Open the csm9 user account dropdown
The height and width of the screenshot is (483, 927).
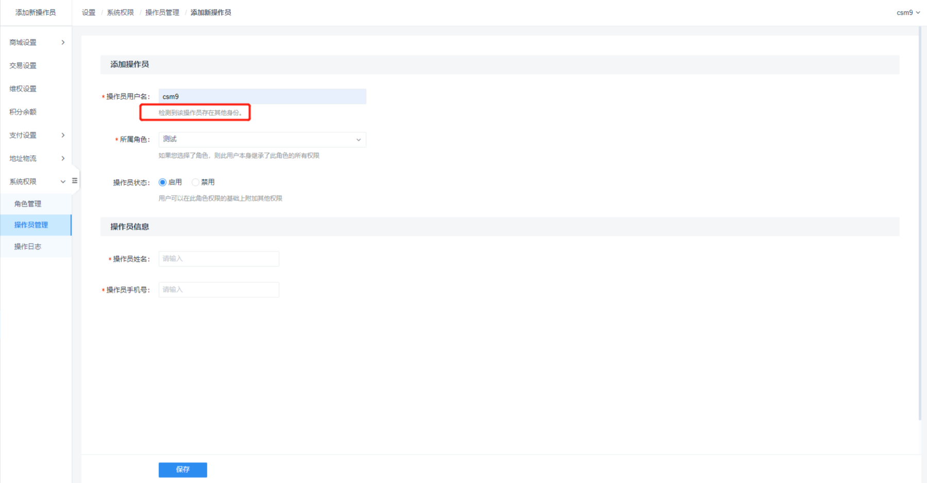pos(908,12)
